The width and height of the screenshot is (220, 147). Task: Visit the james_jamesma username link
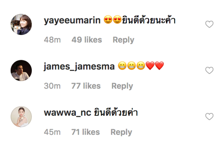tap(79, 67)
